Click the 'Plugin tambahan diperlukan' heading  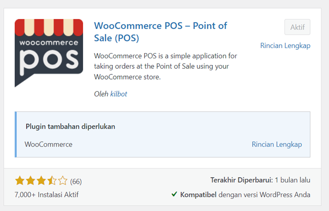(x=70, y=127)
